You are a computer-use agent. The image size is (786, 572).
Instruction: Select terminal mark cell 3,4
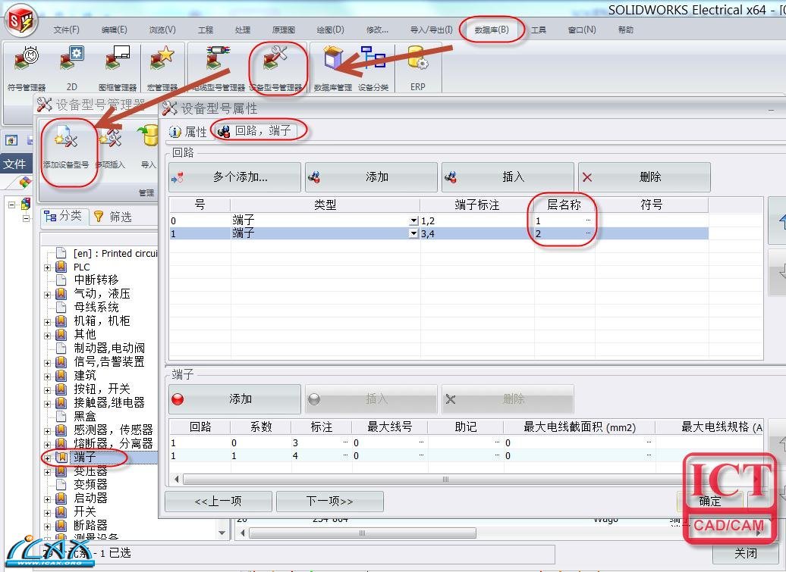point(476,233)
